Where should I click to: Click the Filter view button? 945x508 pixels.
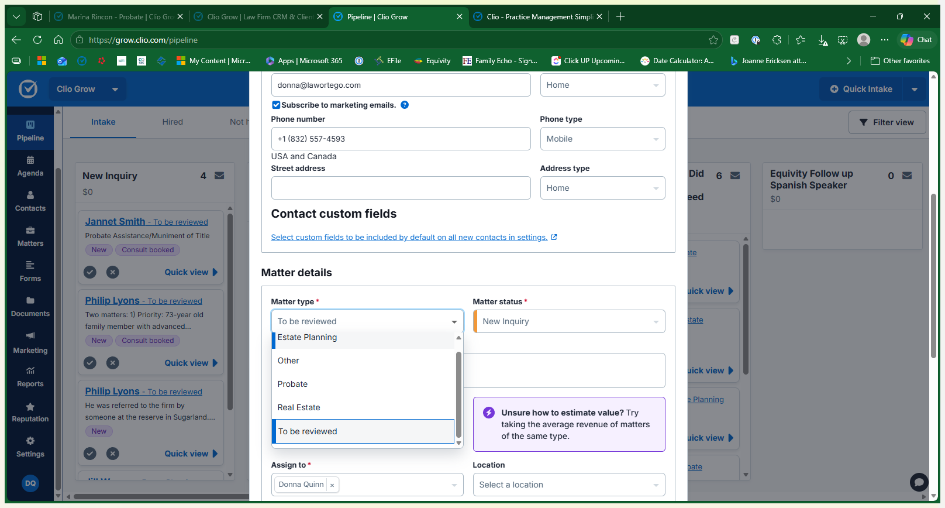point(887,122)
